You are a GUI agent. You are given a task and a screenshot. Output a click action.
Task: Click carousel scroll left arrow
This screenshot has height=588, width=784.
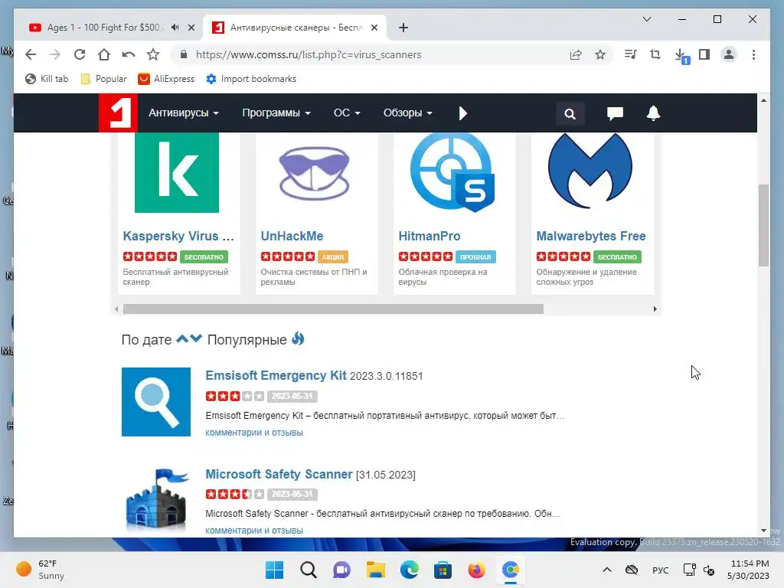(x=116, y=309)
